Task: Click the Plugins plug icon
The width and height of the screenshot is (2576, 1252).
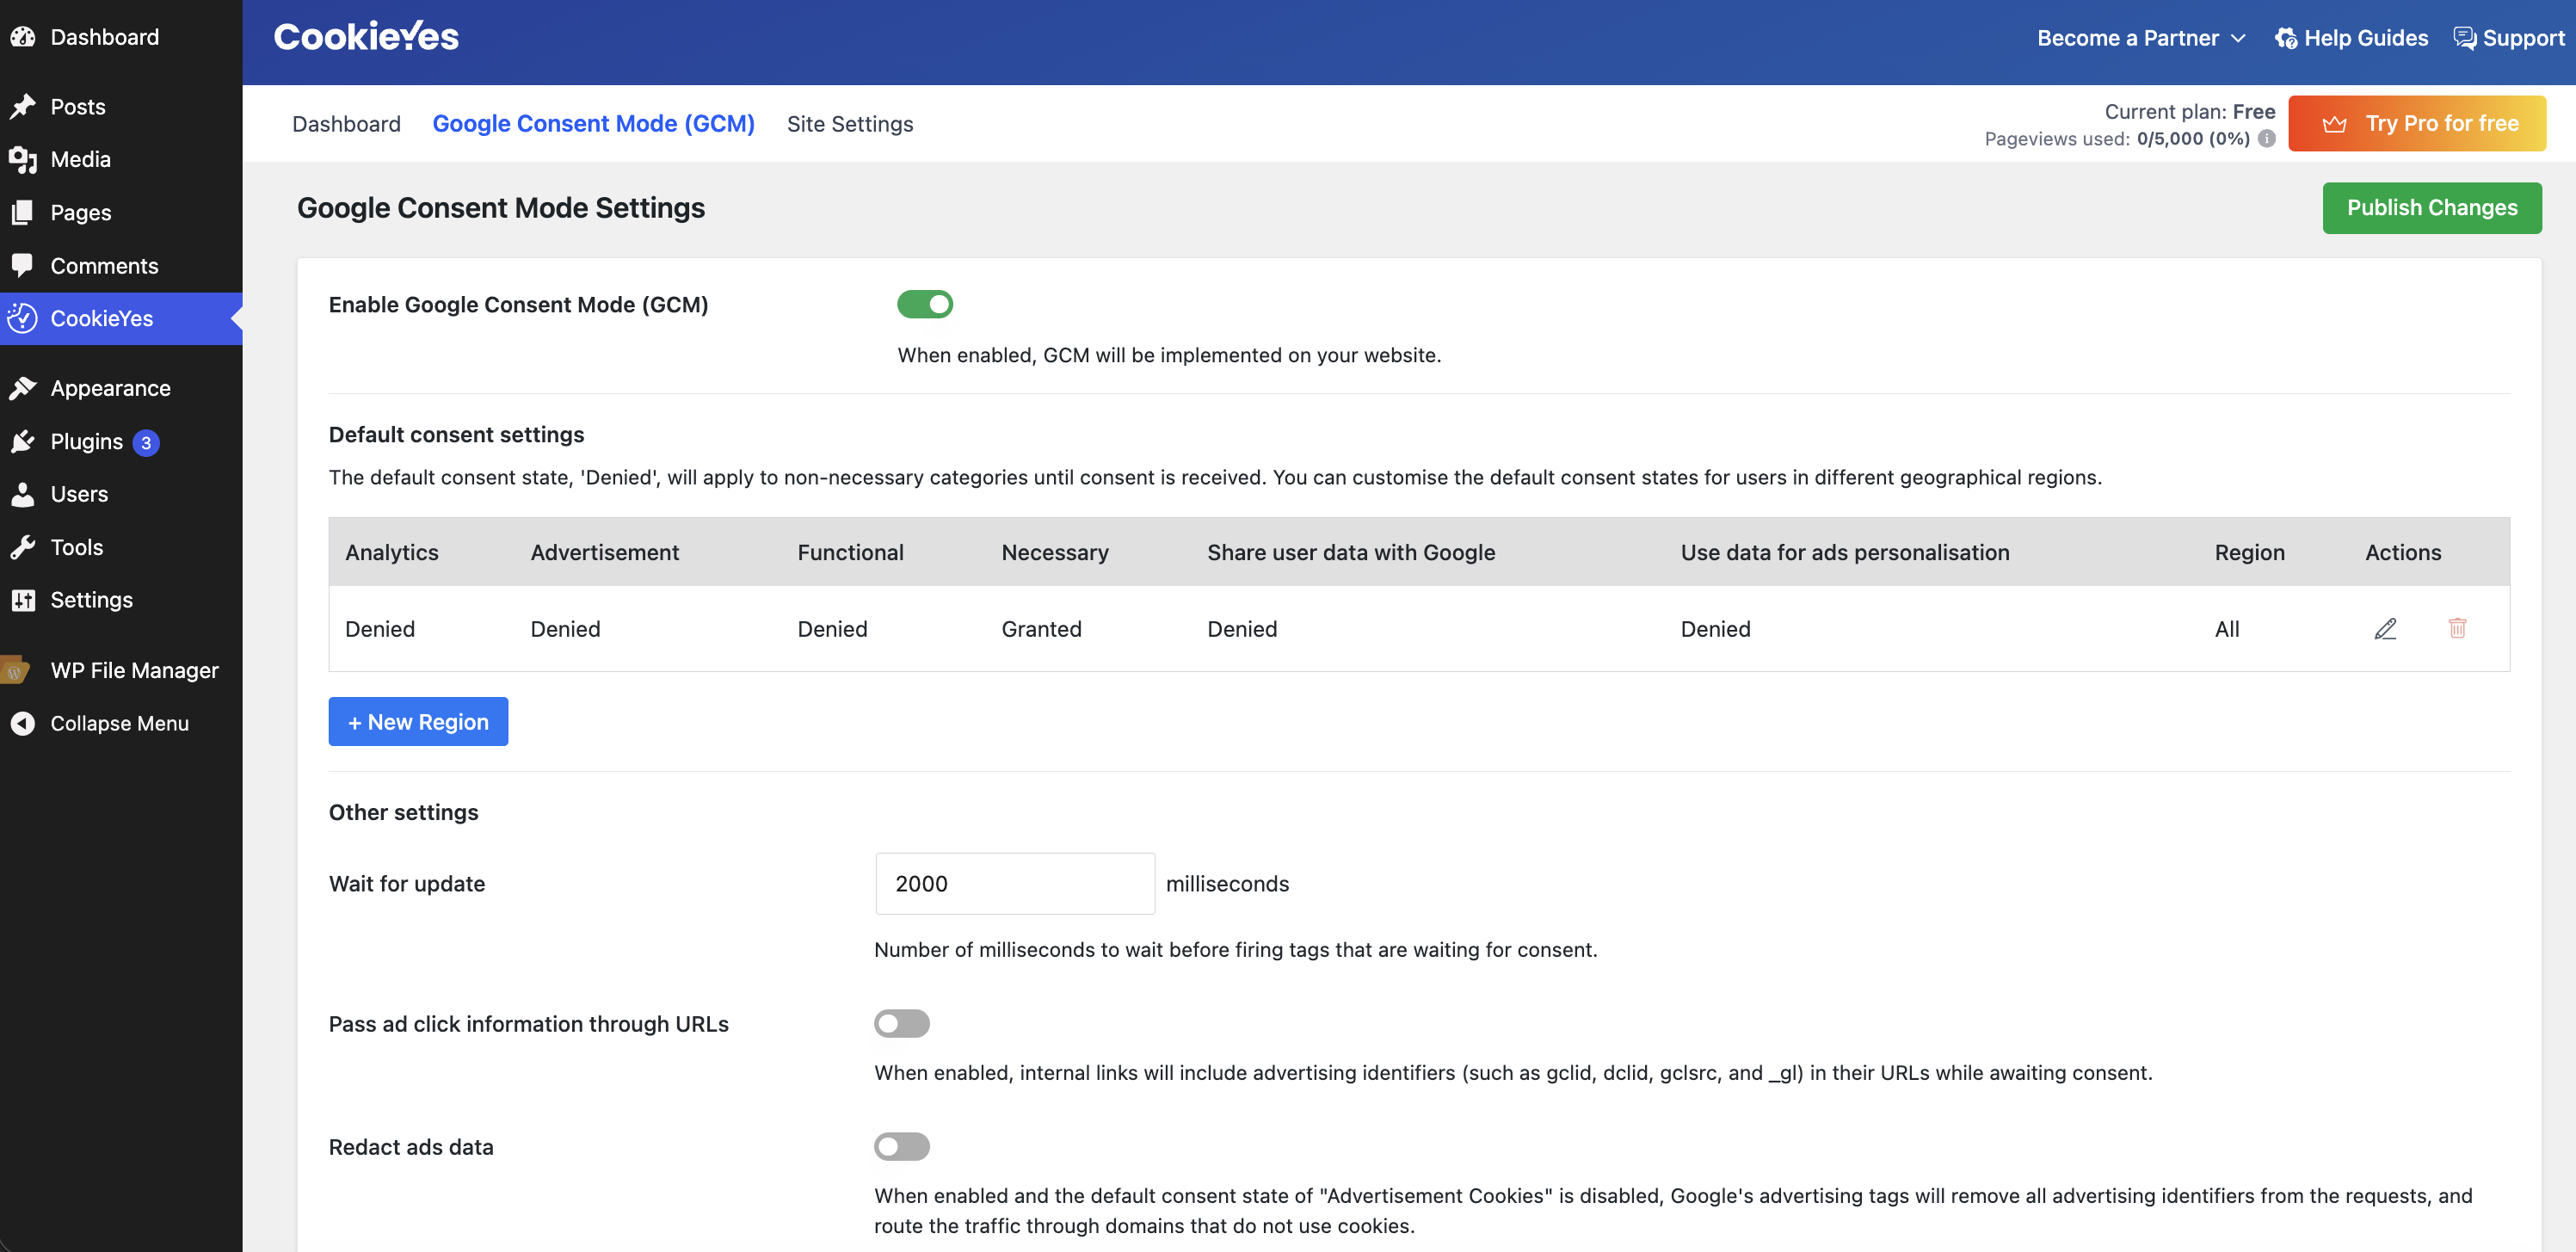Action: tap(23, 441)
